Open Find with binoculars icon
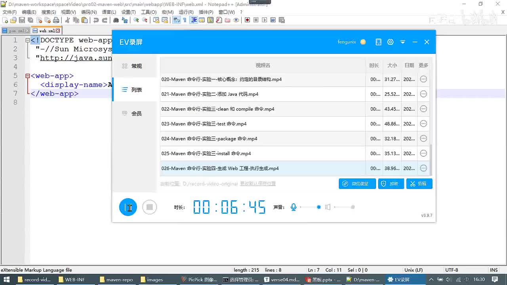The width and height of the screenshot is (507, 285). pyautogui.click(x=116, y=20)
